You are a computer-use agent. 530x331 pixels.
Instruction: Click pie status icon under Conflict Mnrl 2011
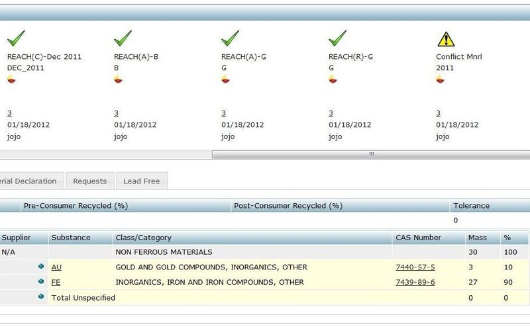[x=440, y=79]
